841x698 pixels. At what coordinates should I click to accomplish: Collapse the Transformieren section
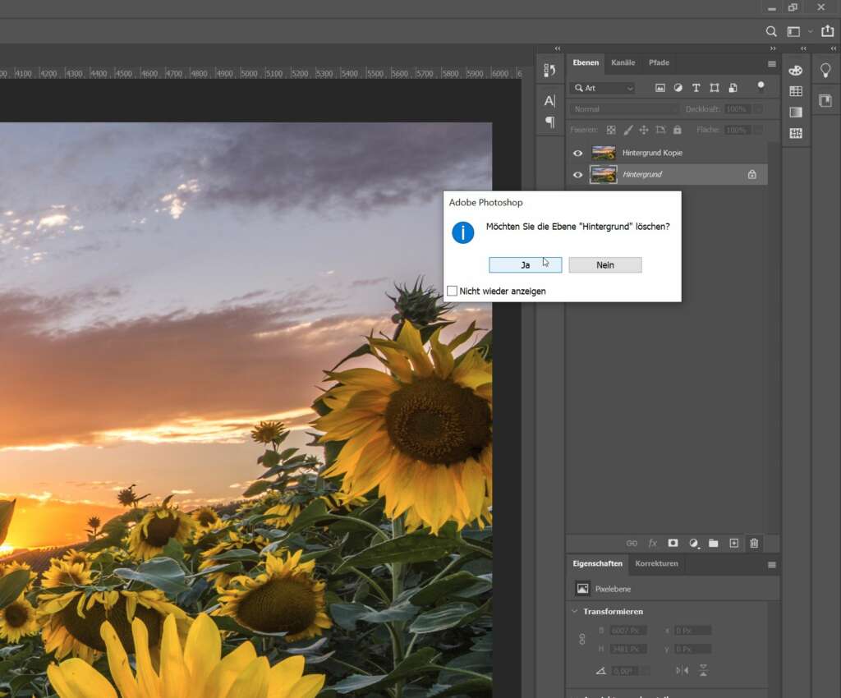point(573,611)
